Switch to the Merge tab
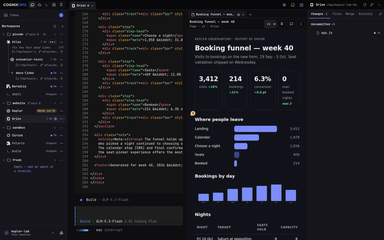 pos(350,14)
